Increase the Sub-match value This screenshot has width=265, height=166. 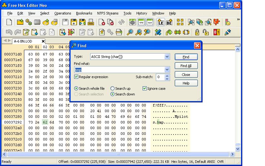coord(167,75)
